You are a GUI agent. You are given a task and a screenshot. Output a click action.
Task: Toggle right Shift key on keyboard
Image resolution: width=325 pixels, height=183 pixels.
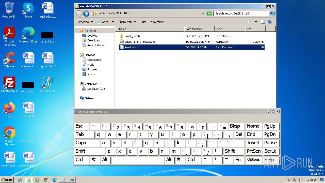pyautogui.click(x=234, y=151)
